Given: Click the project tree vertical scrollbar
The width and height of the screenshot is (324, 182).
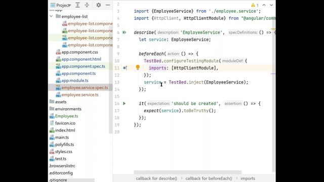Looking at the screenshot, I should [110, 80].
